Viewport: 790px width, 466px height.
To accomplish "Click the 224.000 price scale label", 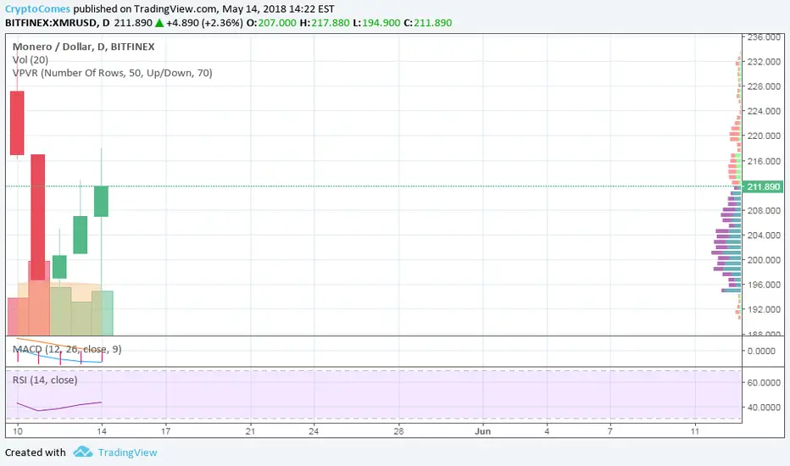I will pyautogui.click(x=764, y=111).
